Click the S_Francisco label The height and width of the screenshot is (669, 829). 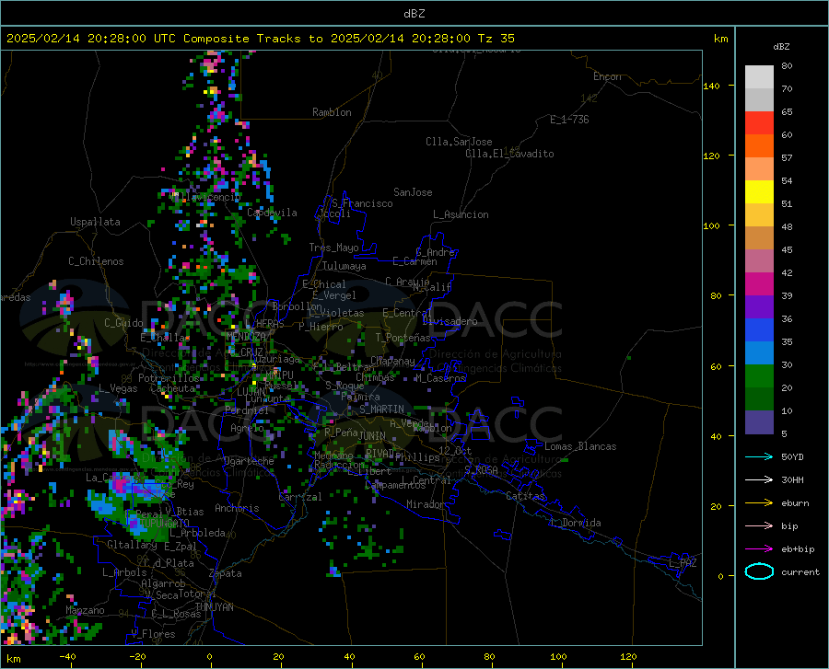click(x=362, y=203)
